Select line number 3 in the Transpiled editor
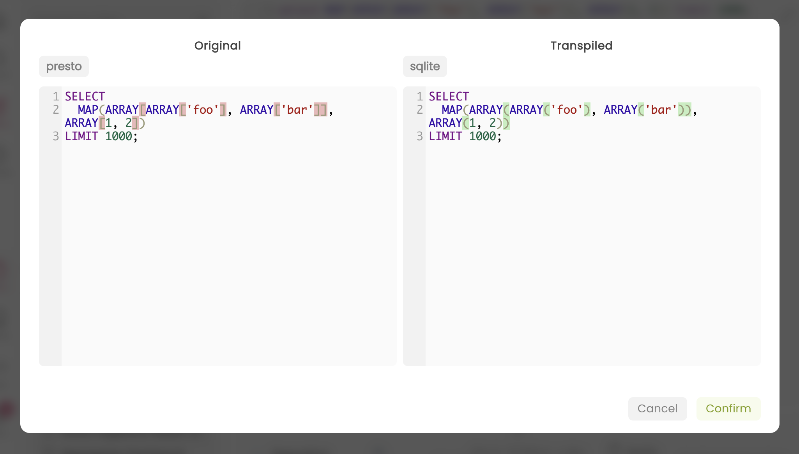This screenshot has width=799, height=454. 420,136
